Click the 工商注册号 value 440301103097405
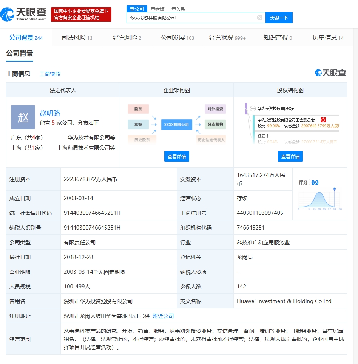The height and width of the screenshot is (364, 358). pyautogui.click(x=260, y=213)
